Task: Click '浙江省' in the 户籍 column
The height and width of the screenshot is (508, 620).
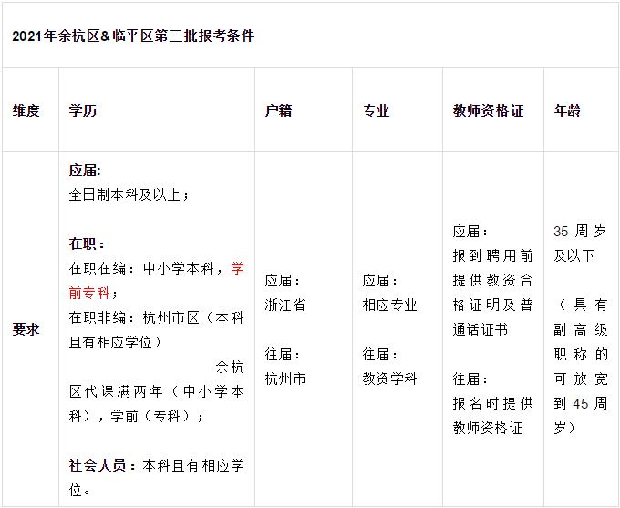Action: [285, 305]
